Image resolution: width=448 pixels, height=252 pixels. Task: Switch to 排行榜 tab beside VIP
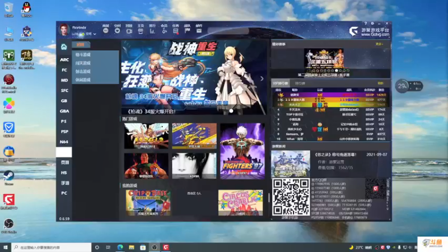point(300,83)
